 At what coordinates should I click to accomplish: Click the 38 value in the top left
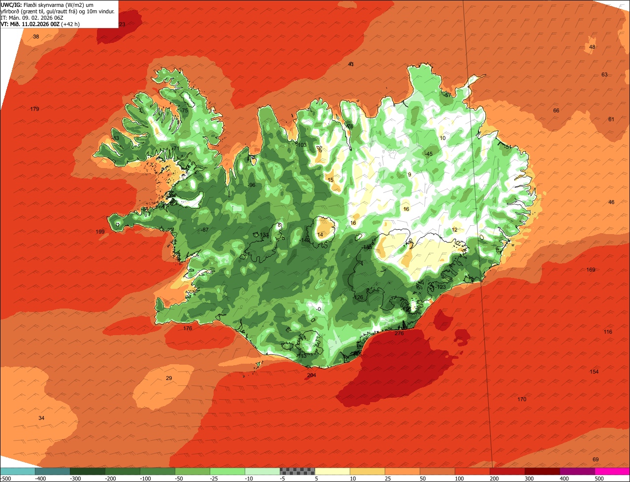(36, 37)
